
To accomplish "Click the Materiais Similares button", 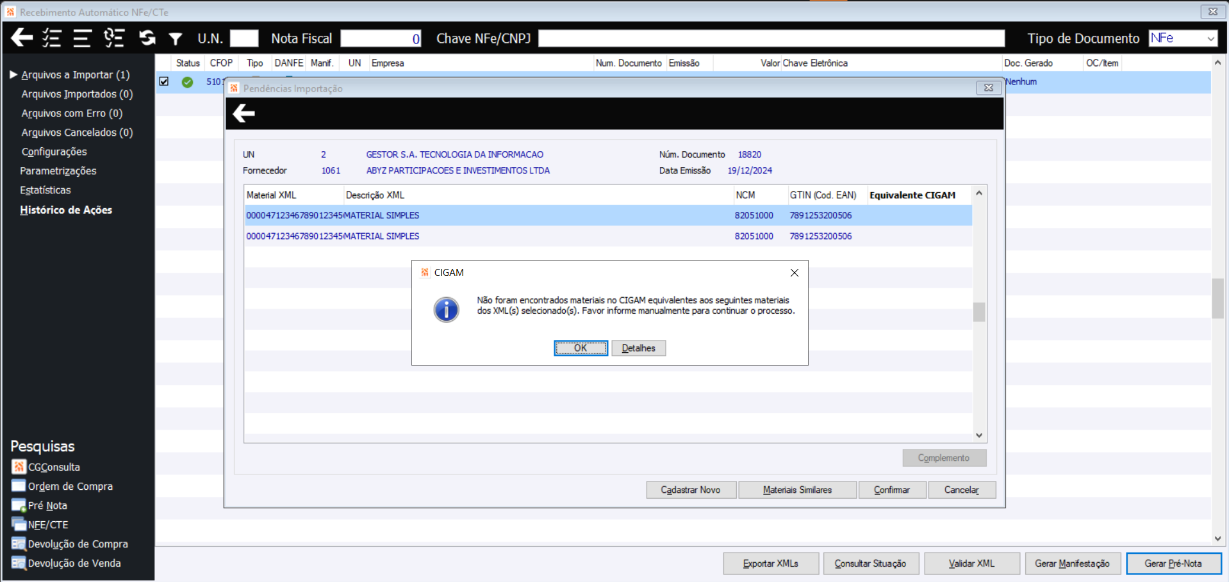I will click(797, 490).
